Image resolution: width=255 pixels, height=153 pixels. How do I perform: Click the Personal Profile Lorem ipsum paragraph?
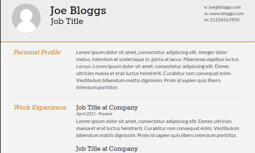tap(157, 70)
